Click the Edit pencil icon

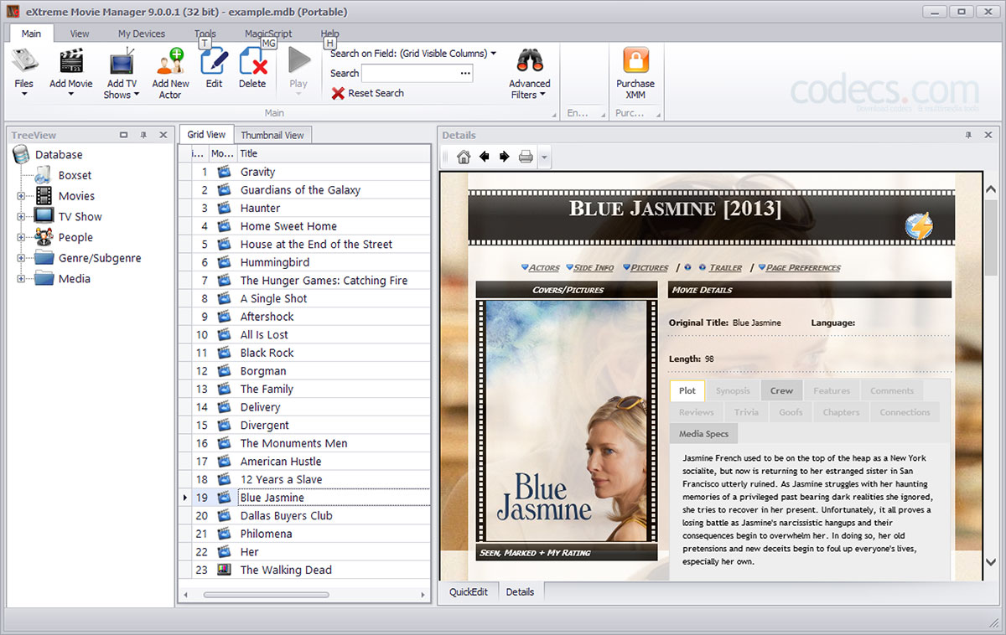click(215, 61)
